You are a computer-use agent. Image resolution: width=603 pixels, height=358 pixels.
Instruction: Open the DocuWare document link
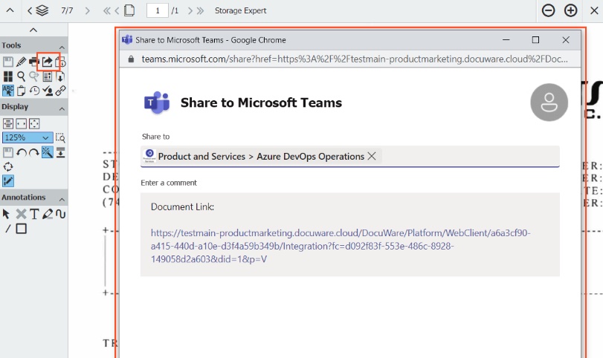[341, 246]
